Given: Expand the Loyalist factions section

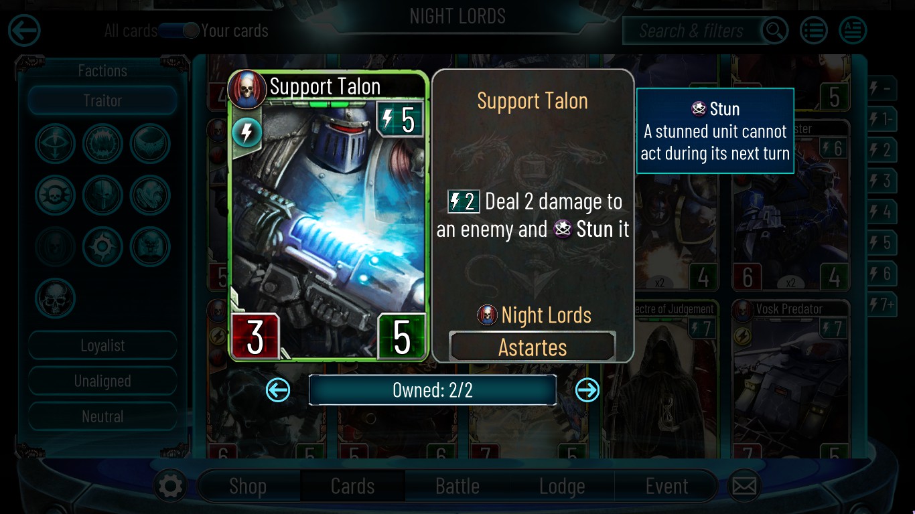Looking at the screenshot, I should click(x=102, y=345).
